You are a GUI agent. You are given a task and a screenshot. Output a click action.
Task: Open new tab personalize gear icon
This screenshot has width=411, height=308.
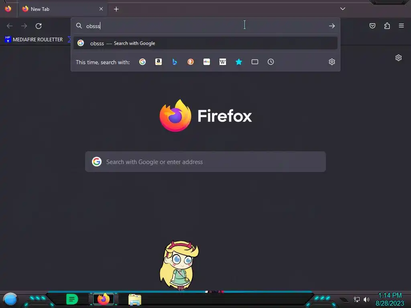coord(399,58)
